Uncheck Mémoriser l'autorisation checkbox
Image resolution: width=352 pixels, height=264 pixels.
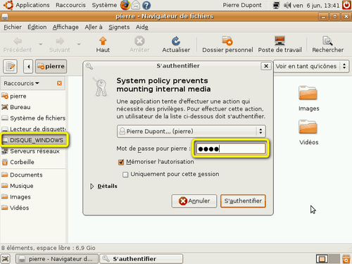[x=121, y=162]
